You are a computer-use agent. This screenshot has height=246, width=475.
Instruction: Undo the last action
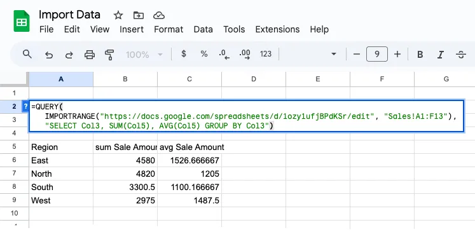pos(49,55)
